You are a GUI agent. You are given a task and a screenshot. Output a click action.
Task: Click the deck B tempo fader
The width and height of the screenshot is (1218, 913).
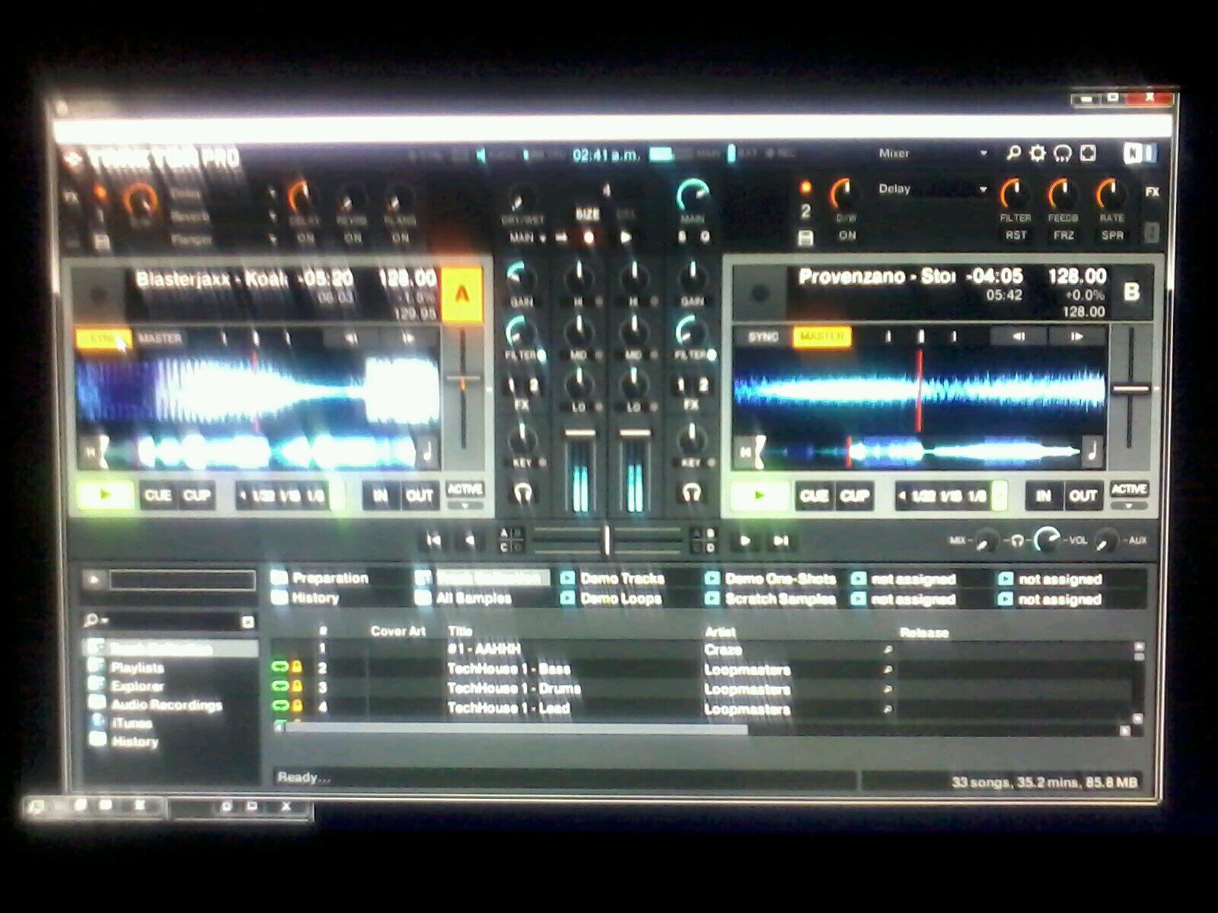click(x=1130, y=389)
